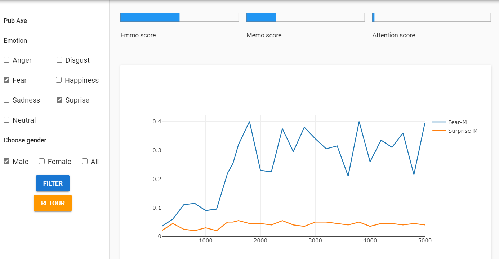Check the Anger emotion checkbox
499x259 pixels.
(6, 60)
